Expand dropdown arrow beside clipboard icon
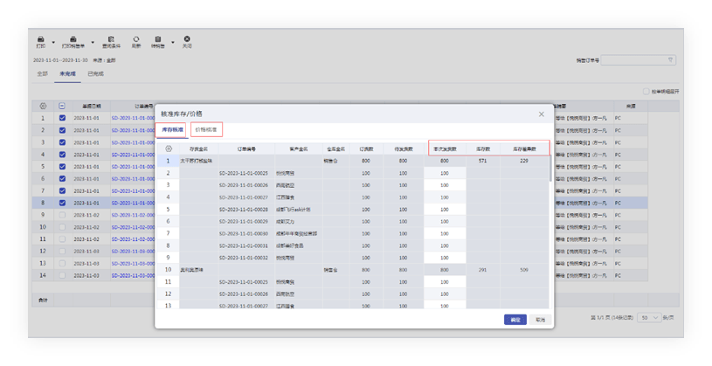This screenshot has height=366, width=712. [172, 42]
